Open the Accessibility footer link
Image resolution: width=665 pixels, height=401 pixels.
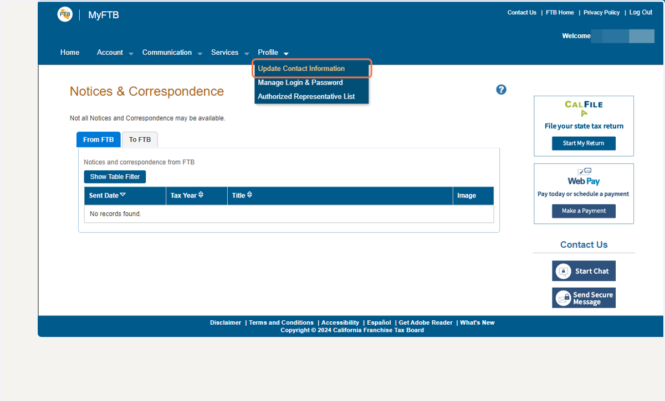tap(340, 322)
